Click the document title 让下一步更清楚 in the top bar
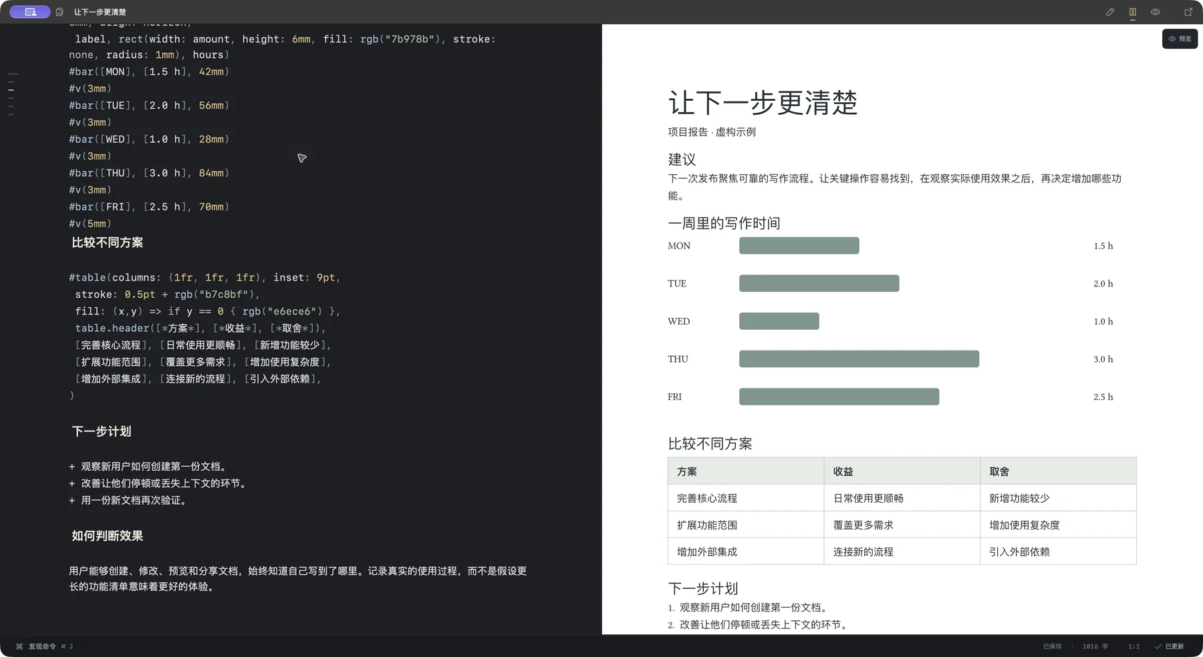Image resolution: width=1203 pixels, height=657 pixels. tap(100, 12)
